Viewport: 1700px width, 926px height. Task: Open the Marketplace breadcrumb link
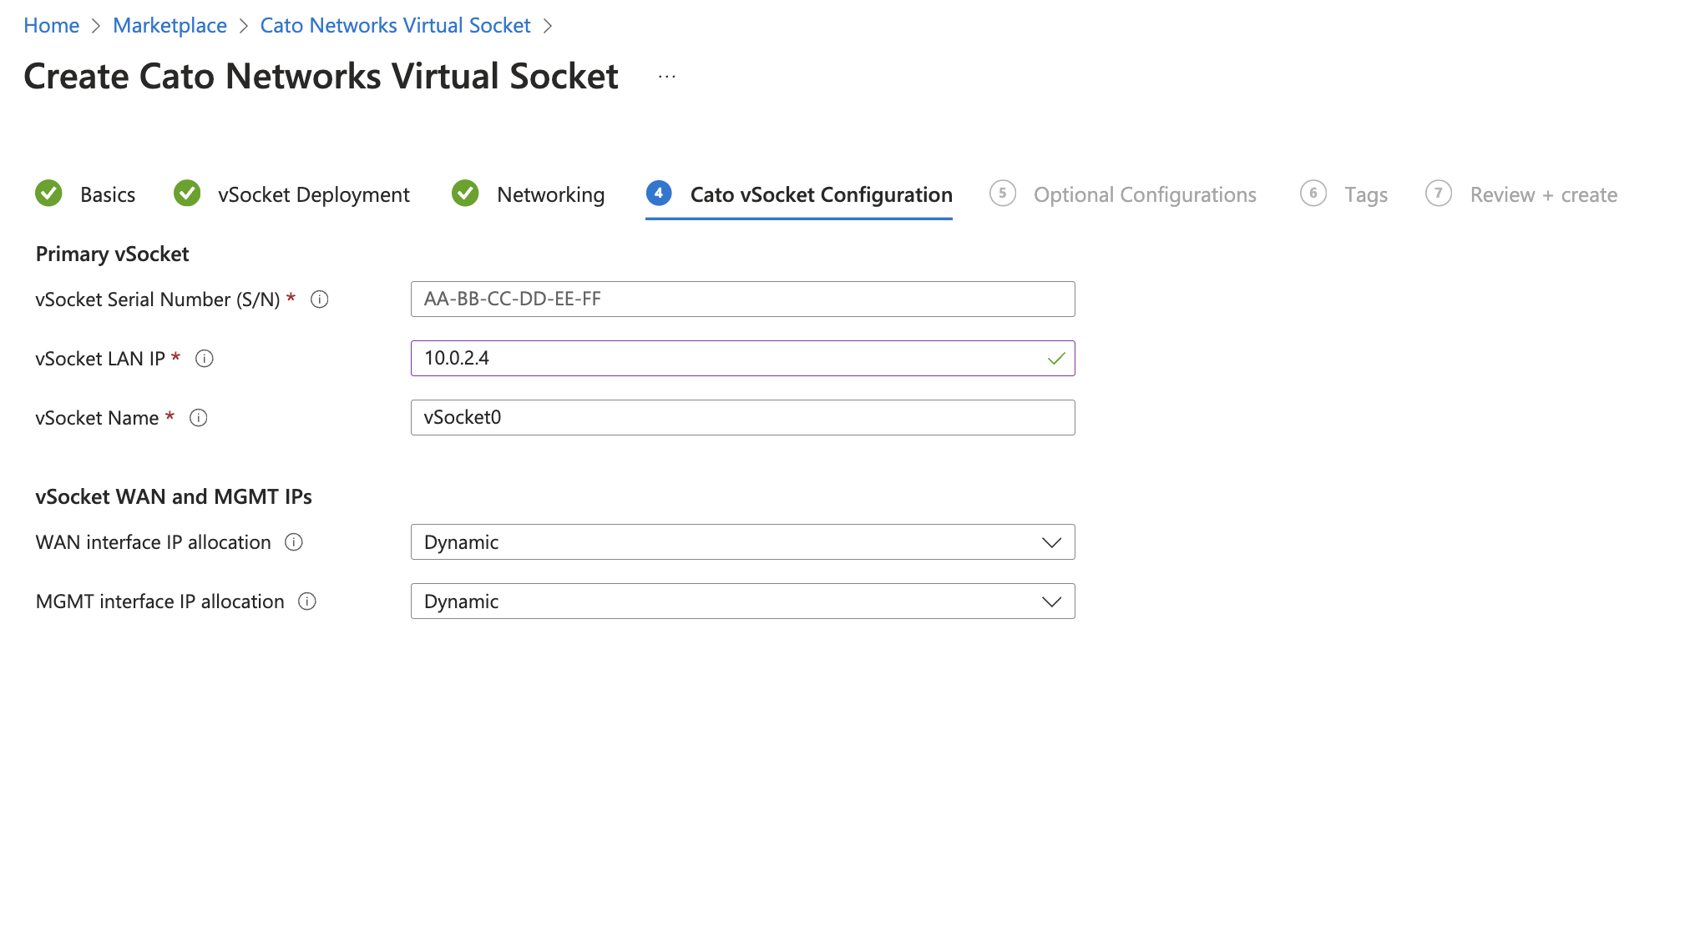coord(169,25)
